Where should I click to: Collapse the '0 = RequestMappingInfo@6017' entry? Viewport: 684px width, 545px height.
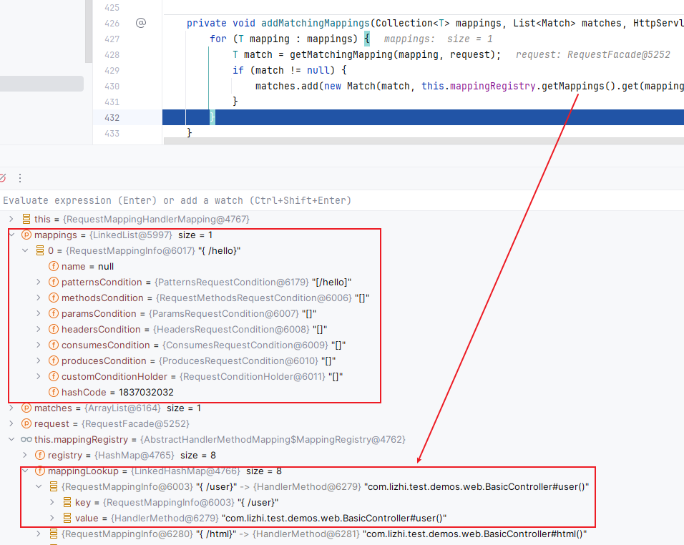(25, 251)
